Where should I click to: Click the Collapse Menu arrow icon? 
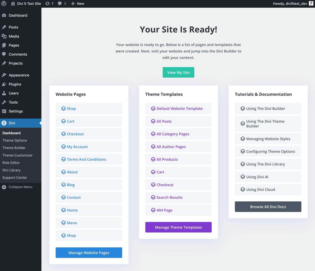coord(4,187)
